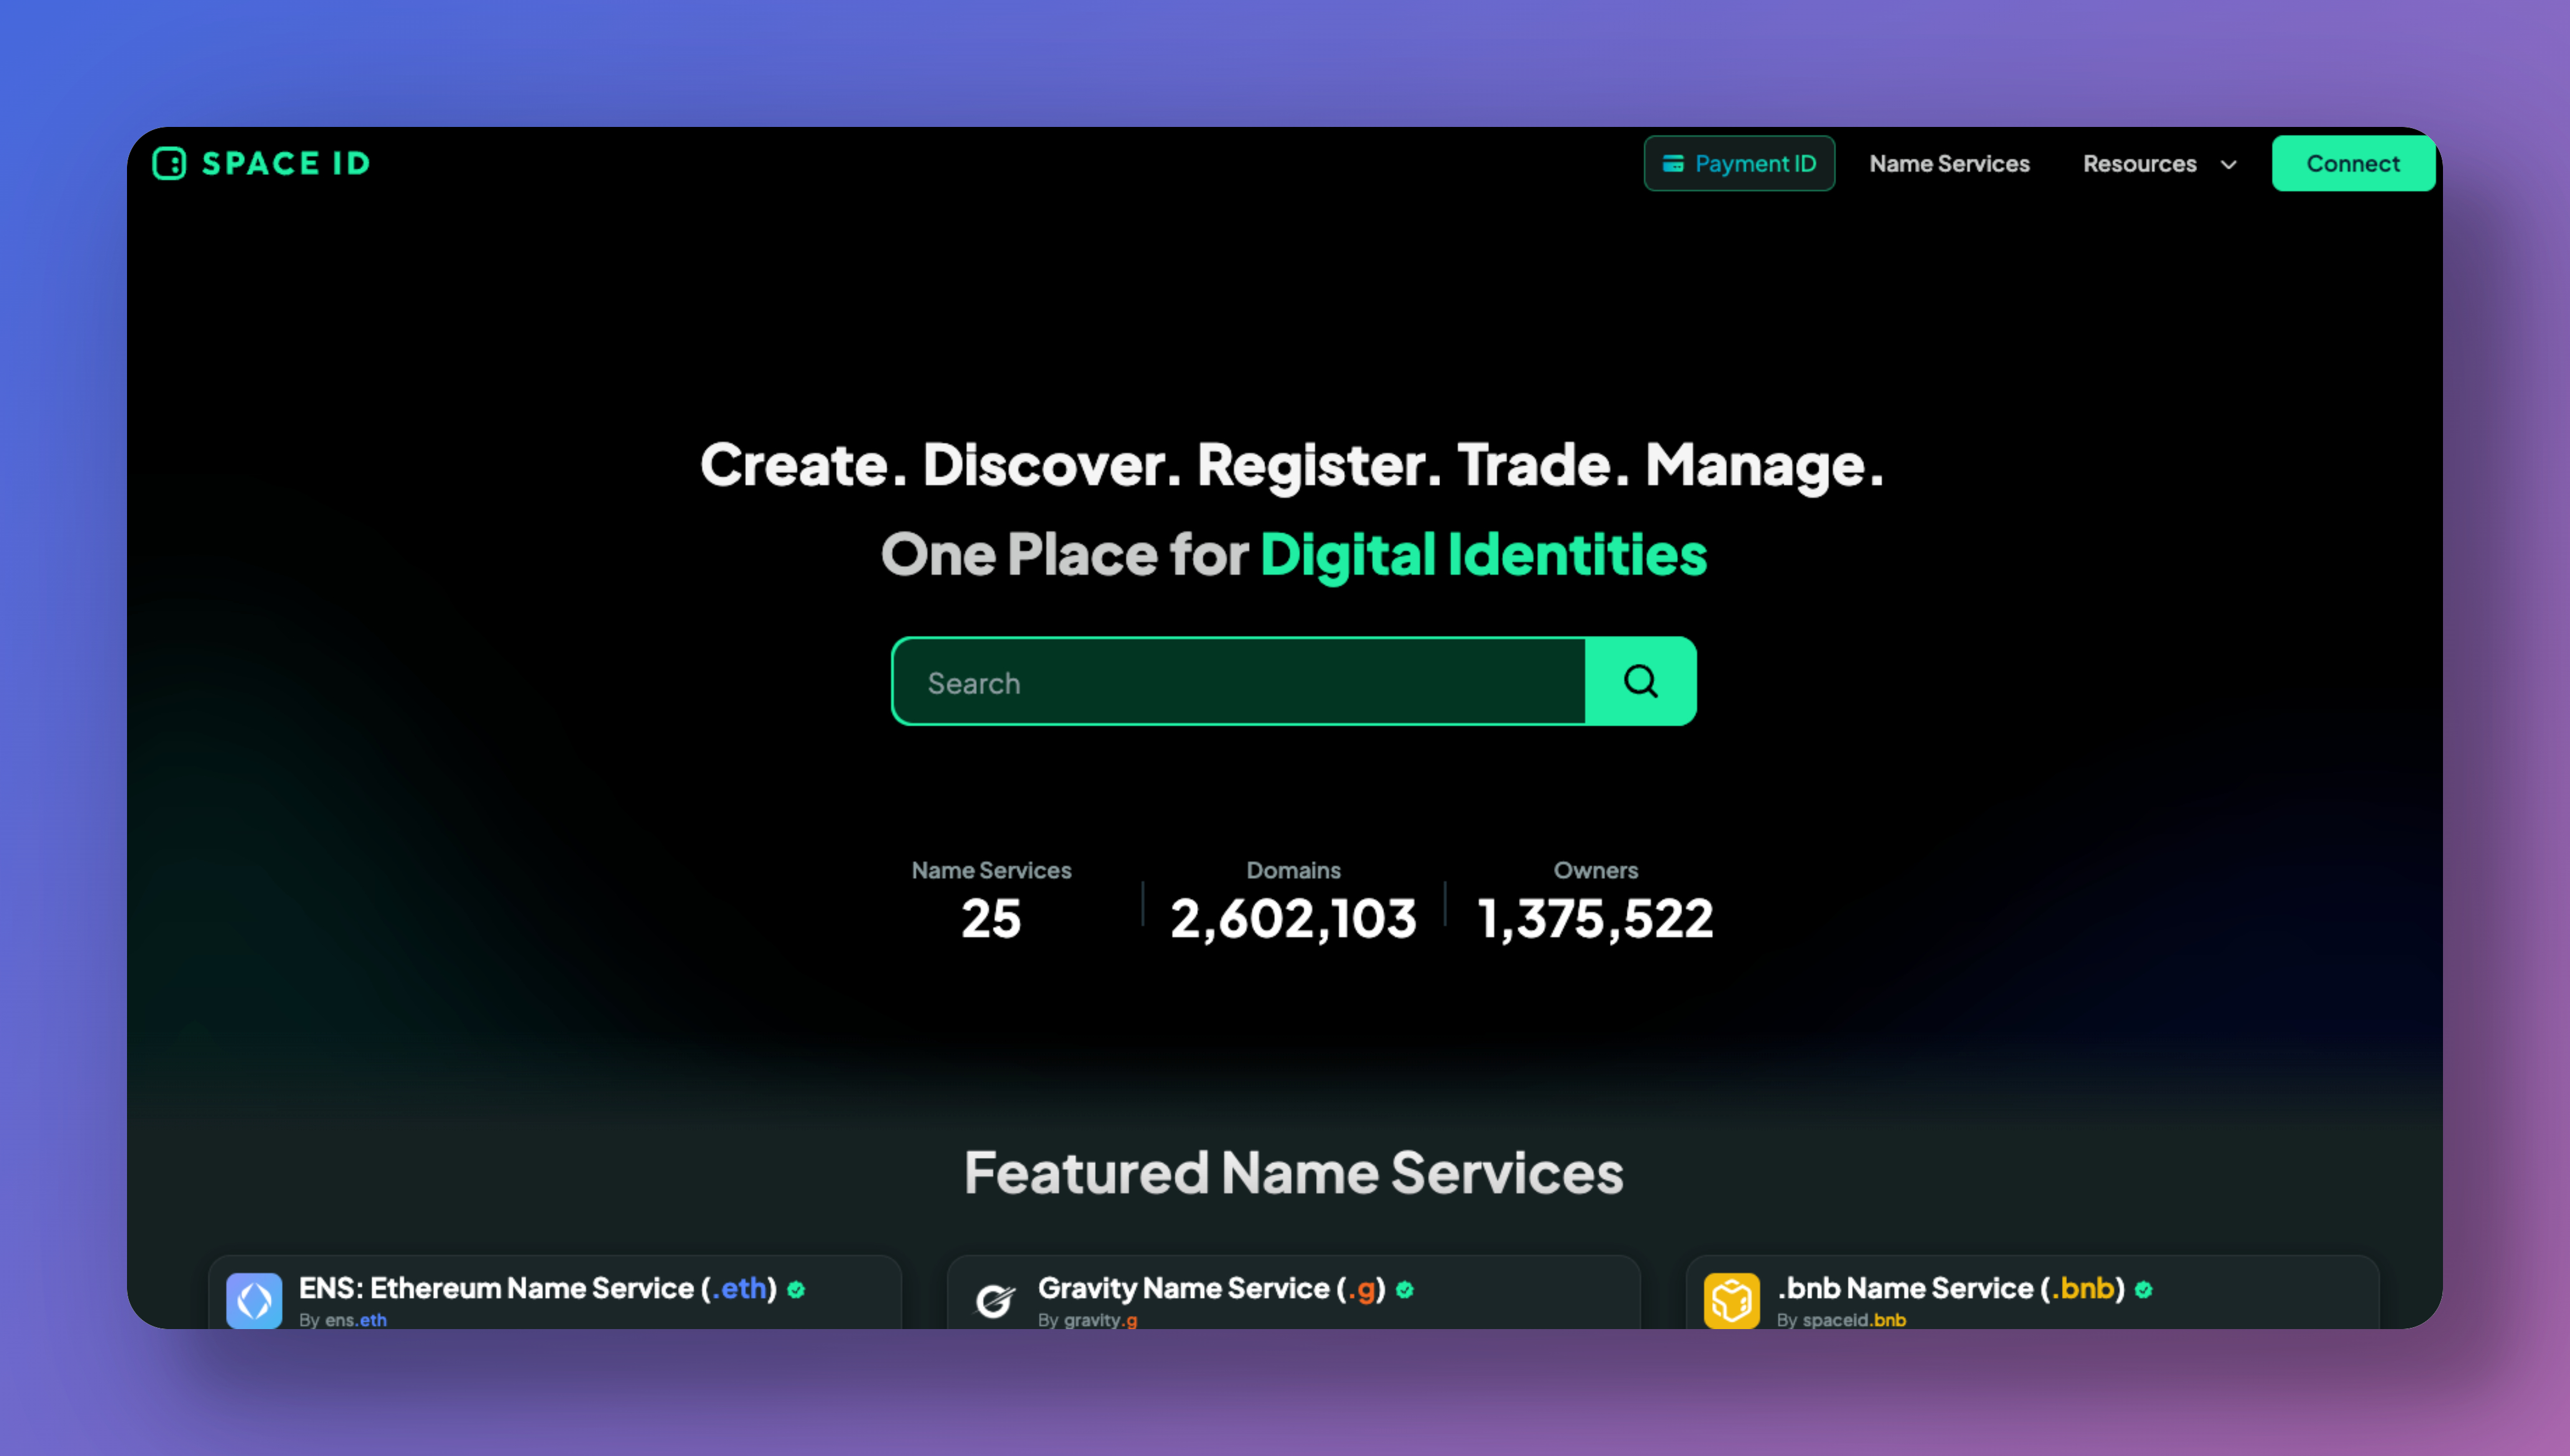
Task: Click the .bnb Name Service cube icon
Action: [1731, 1300]
